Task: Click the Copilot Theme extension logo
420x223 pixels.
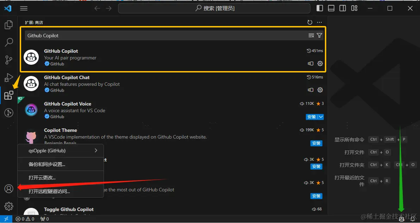Action: tap(31, 137)
